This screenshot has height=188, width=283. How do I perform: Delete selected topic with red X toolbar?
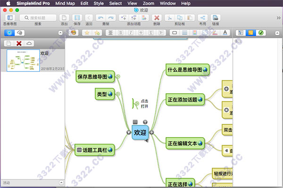157,17
